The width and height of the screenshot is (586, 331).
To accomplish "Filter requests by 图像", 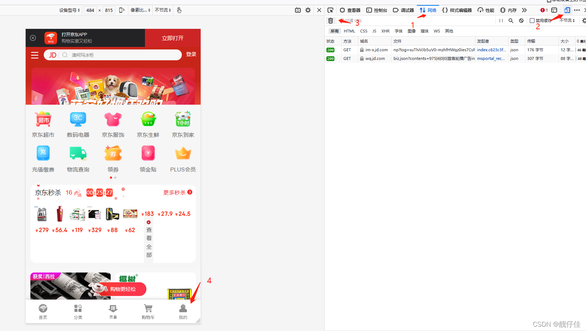I will point(412,31).
